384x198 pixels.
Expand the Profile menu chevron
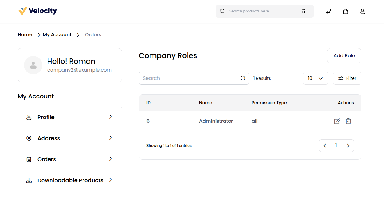coord(111,117)
